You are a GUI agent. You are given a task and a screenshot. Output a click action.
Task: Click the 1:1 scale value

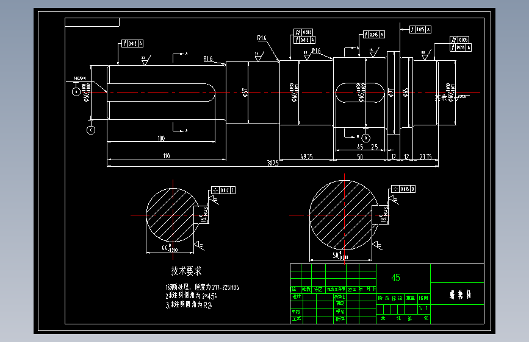(x=423, y=308)
